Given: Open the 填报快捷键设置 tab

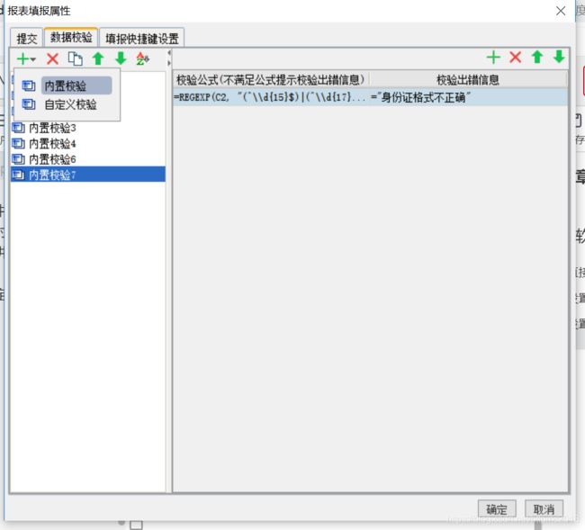Looking at the screenshot, I should coord(142,38).
